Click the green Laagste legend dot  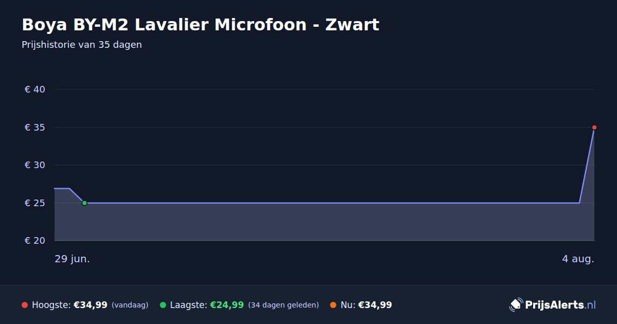(163, 305)
